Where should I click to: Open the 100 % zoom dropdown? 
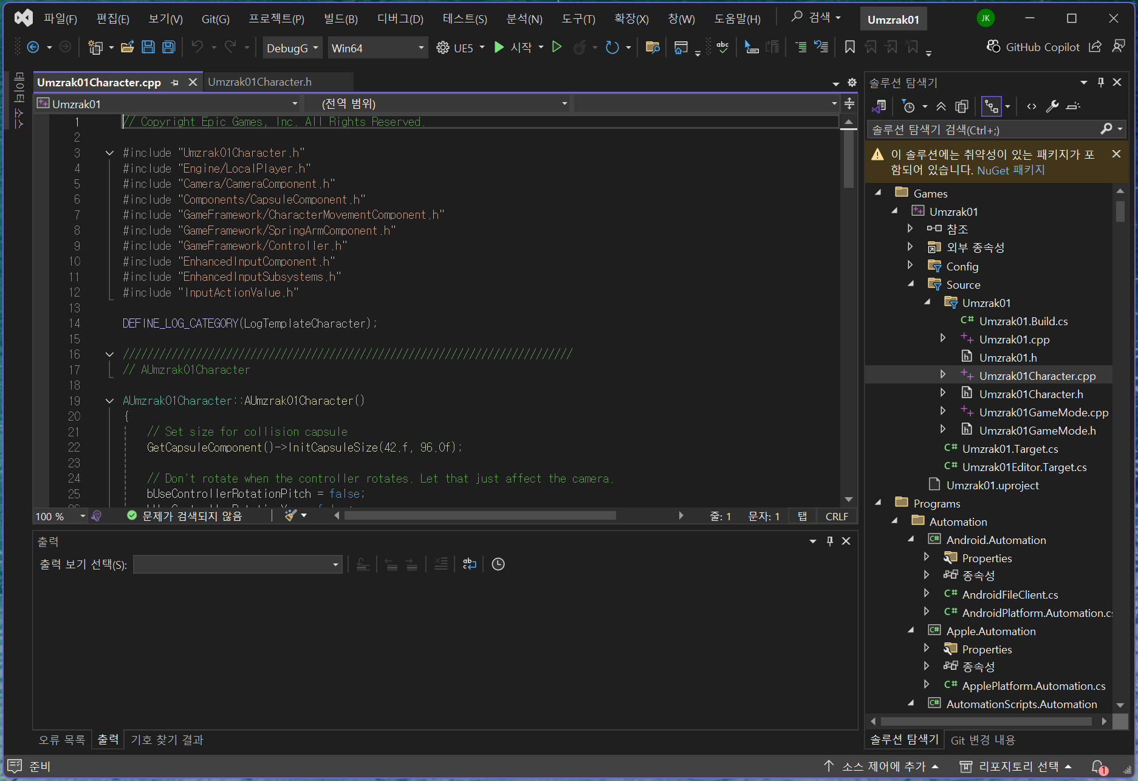[x=60, y=516]
